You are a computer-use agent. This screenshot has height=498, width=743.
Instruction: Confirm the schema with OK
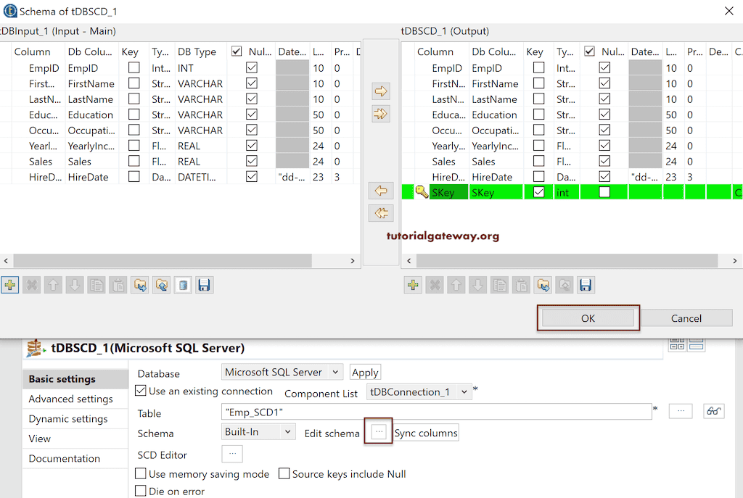coord(588,318)
